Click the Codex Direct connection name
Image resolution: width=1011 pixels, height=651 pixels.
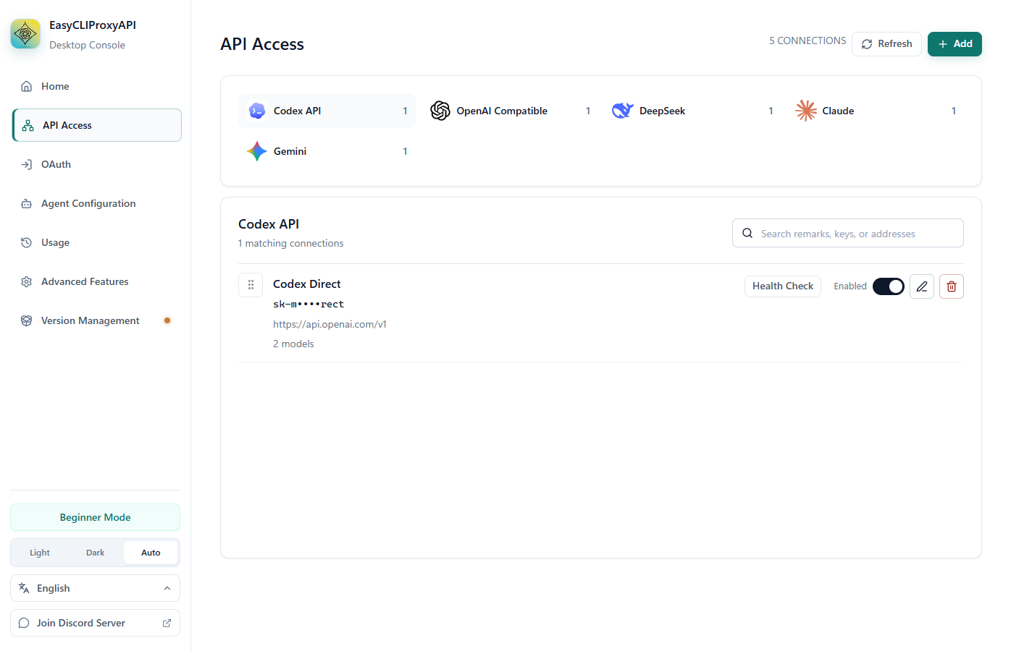(307, 284)
